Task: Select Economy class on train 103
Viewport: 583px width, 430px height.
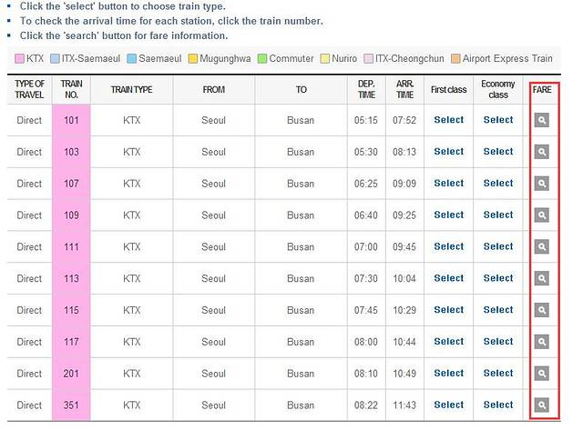Action: [x=498, y=152]
